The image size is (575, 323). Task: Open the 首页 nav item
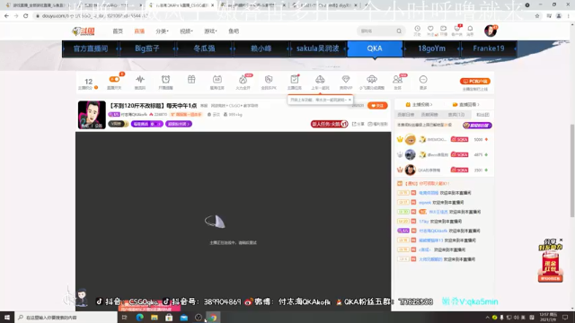coord(118,31)
